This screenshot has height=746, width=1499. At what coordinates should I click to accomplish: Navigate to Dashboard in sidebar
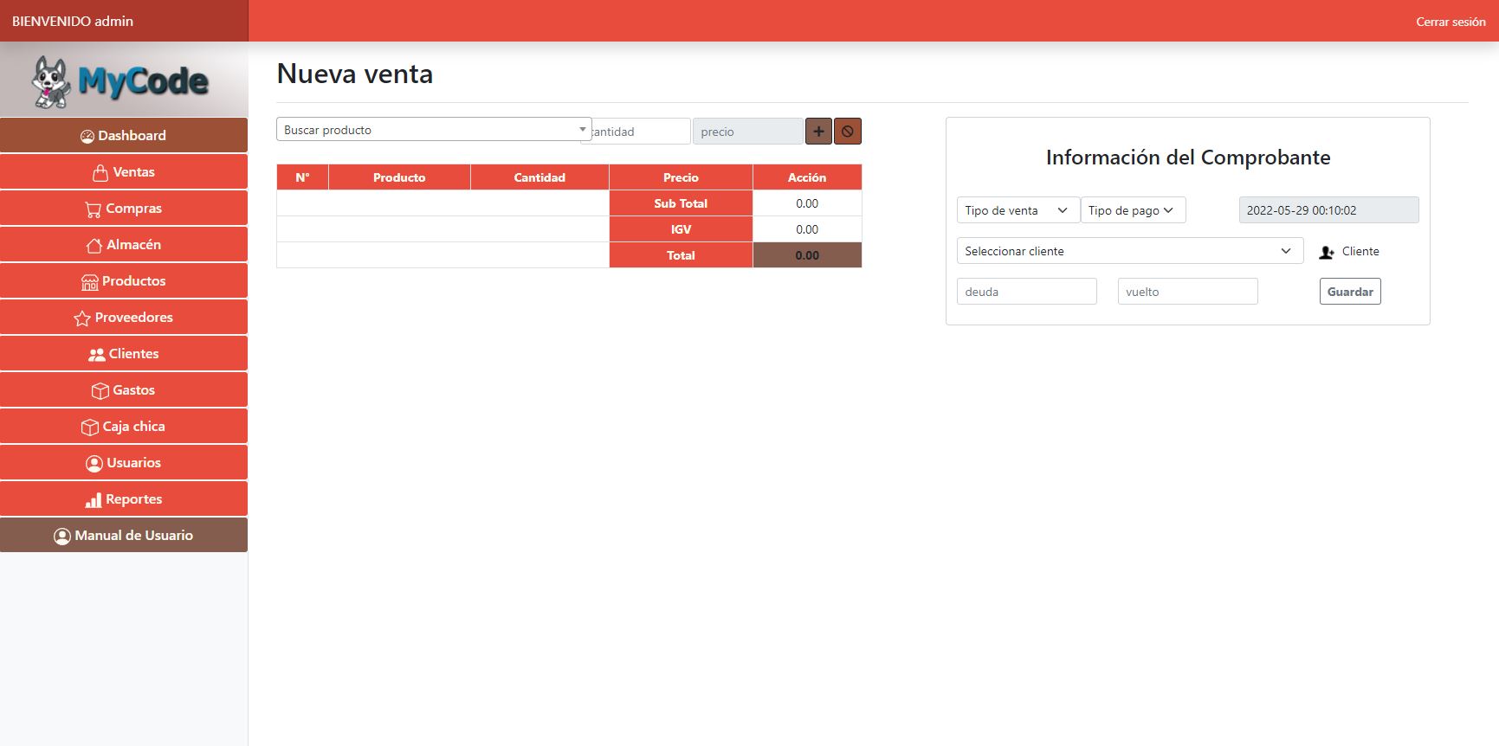(x=124, y=136)
